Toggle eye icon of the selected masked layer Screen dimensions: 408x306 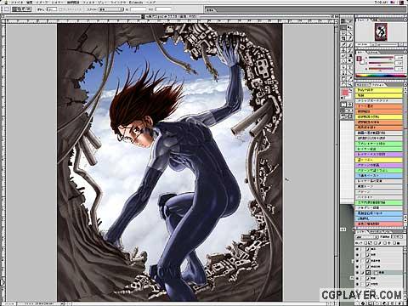(x=357, y=273)
